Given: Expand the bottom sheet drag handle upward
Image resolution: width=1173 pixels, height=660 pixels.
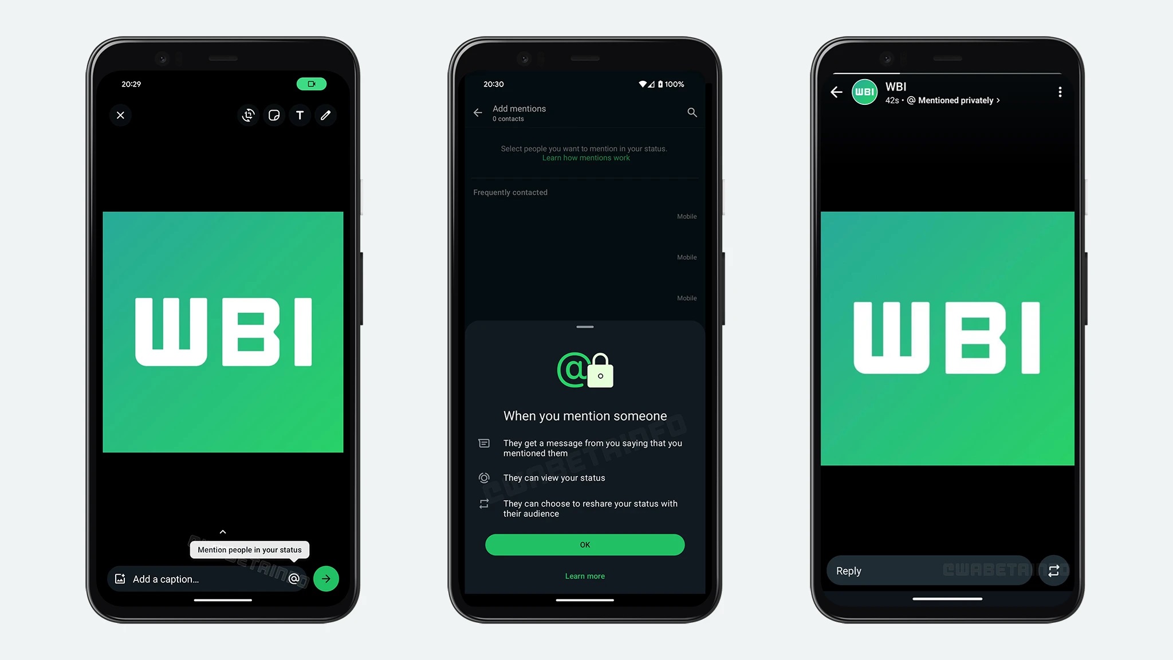Looking at the screenshot, I should [x=585, y=327].
